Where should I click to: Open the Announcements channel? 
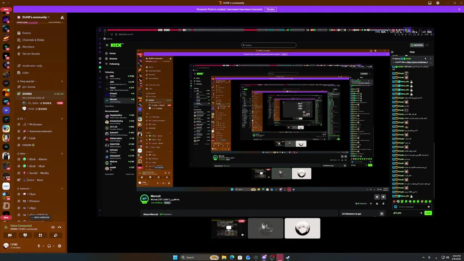click(x=40, y=131)
